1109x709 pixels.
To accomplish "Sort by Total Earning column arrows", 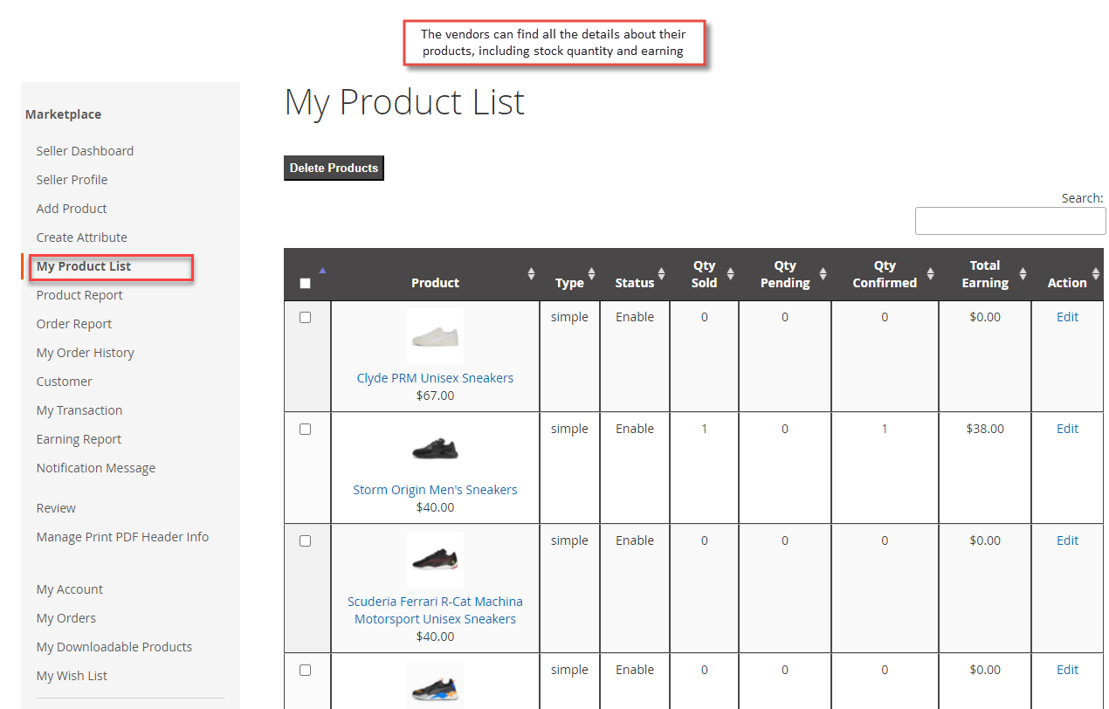I will coord(1023,274).
